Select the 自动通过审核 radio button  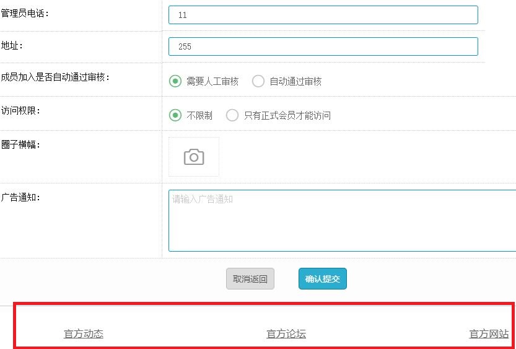coord(258,81)
